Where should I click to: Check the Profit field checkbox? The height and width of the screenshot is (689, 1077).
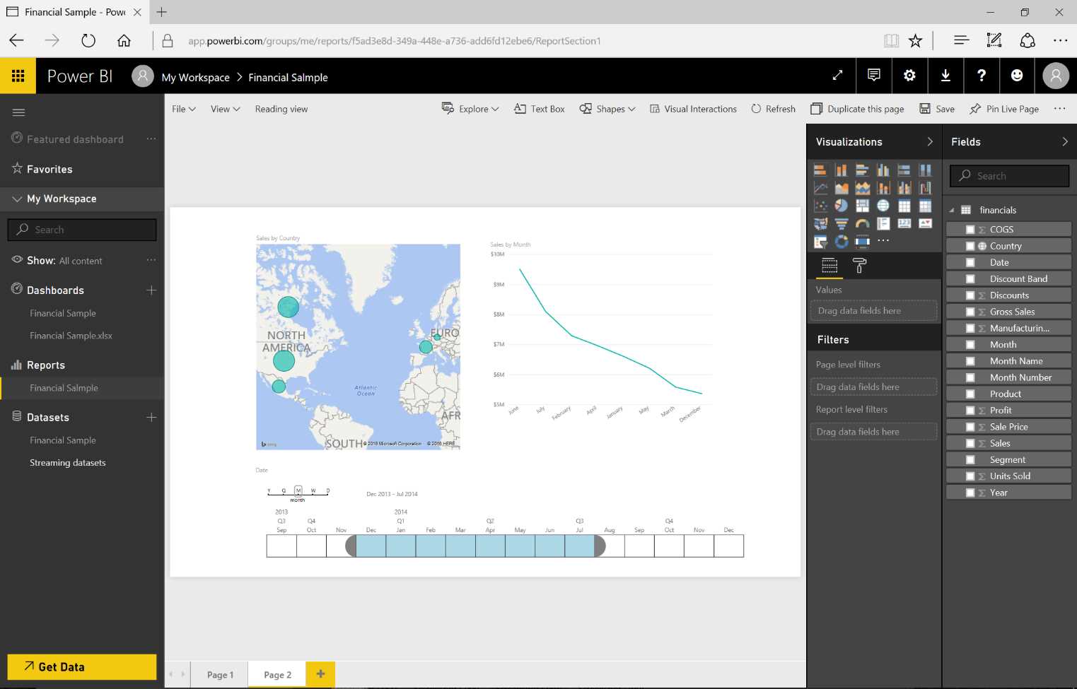tap(970, 410)
